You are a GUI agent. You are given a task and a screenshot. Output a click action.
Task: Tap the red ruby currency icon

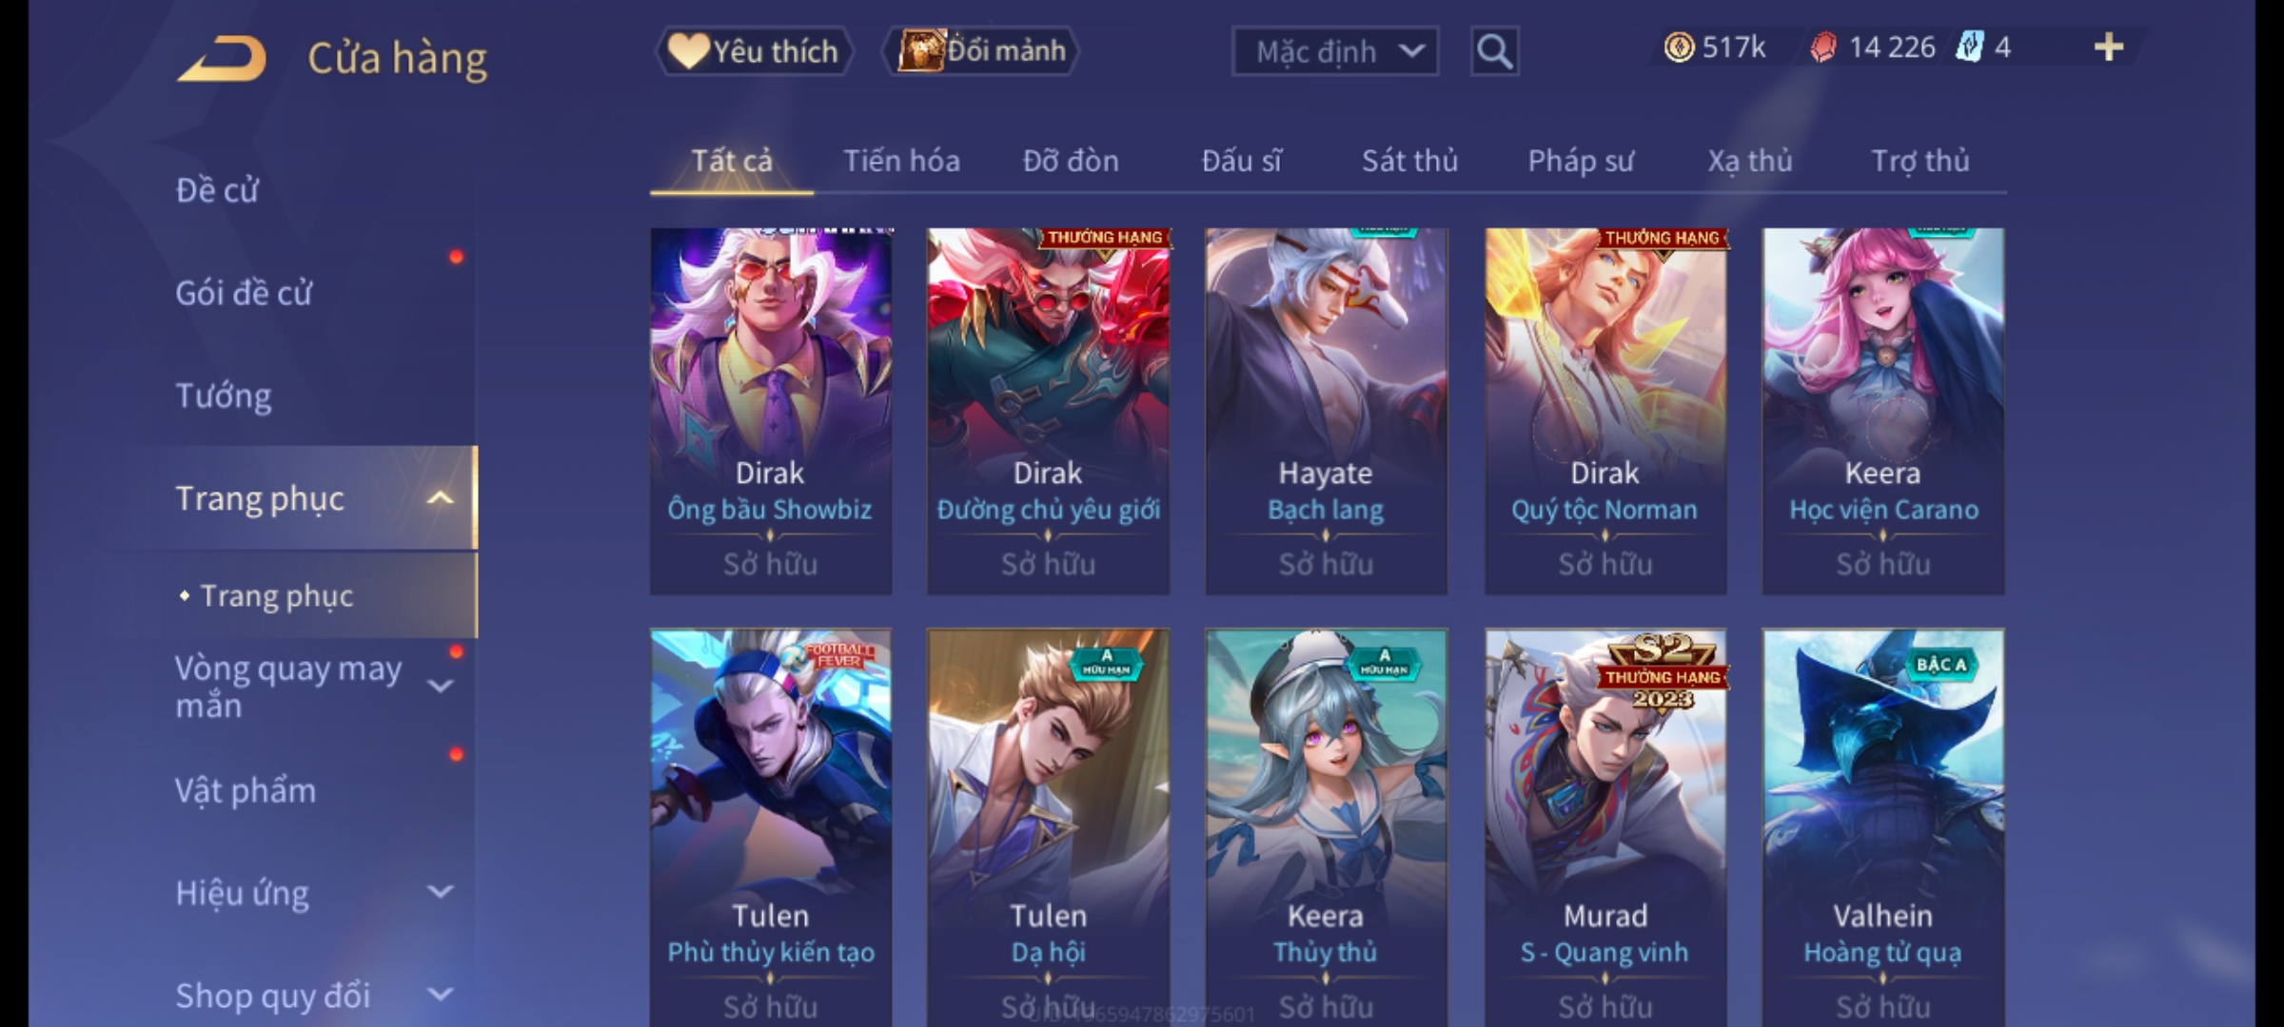tap(1822, 48)
